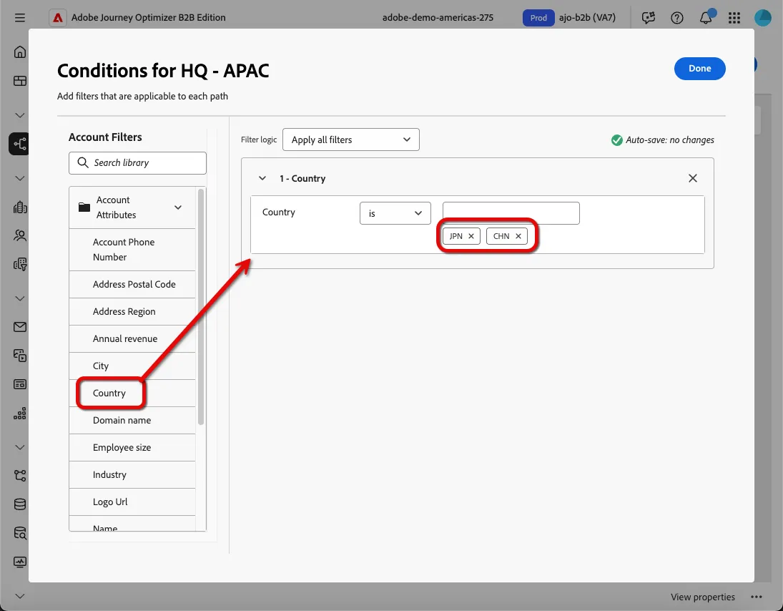The image size is (783, 611).
Task: Select Address Region attribute
Action: [x=132, y=312]
